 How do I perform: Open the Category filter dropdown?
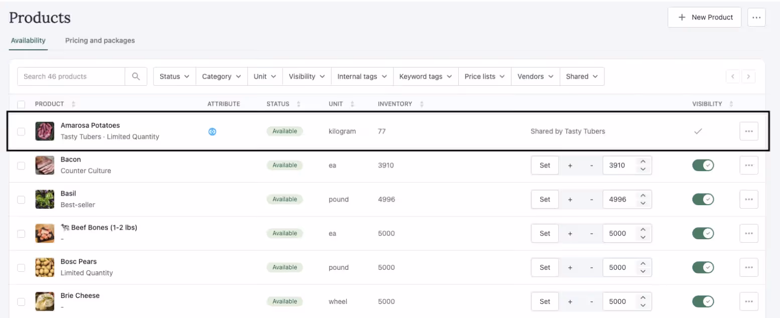tap(221, 76)
